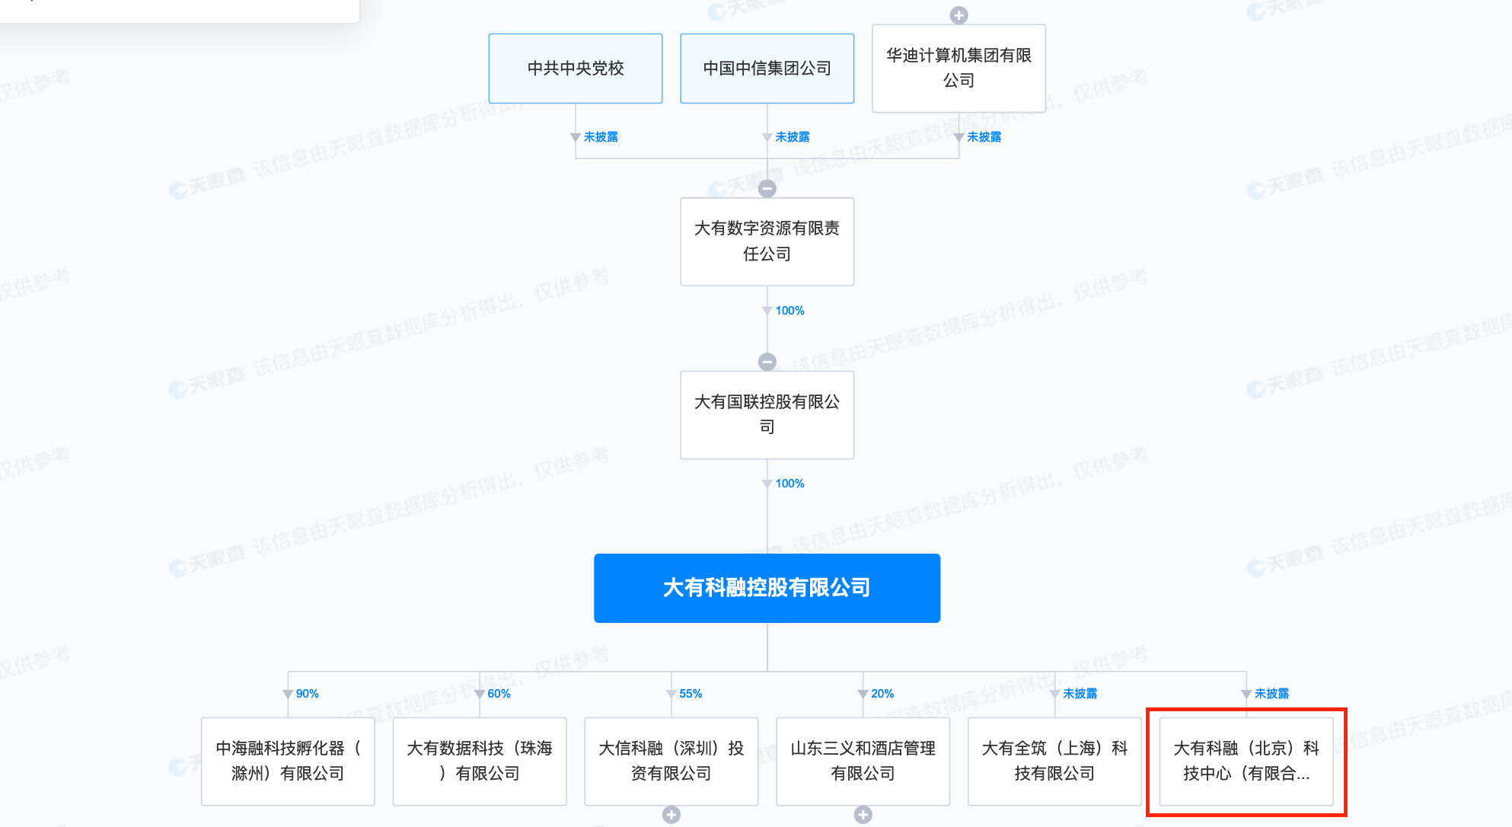Viewport: 1512px width, 827px height.
Task: Expand subsidiaries under 山东三义和酒店管理有限公司
Action: click(863, 815)
